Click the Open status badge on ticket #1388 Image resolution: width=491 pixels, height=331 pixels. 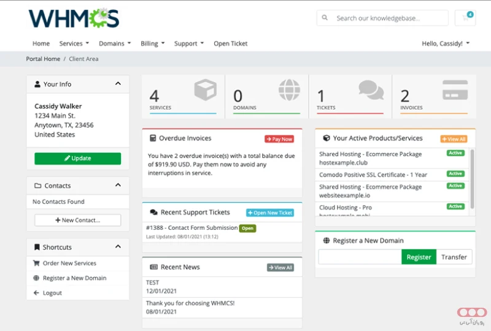[x=247, y=229]
